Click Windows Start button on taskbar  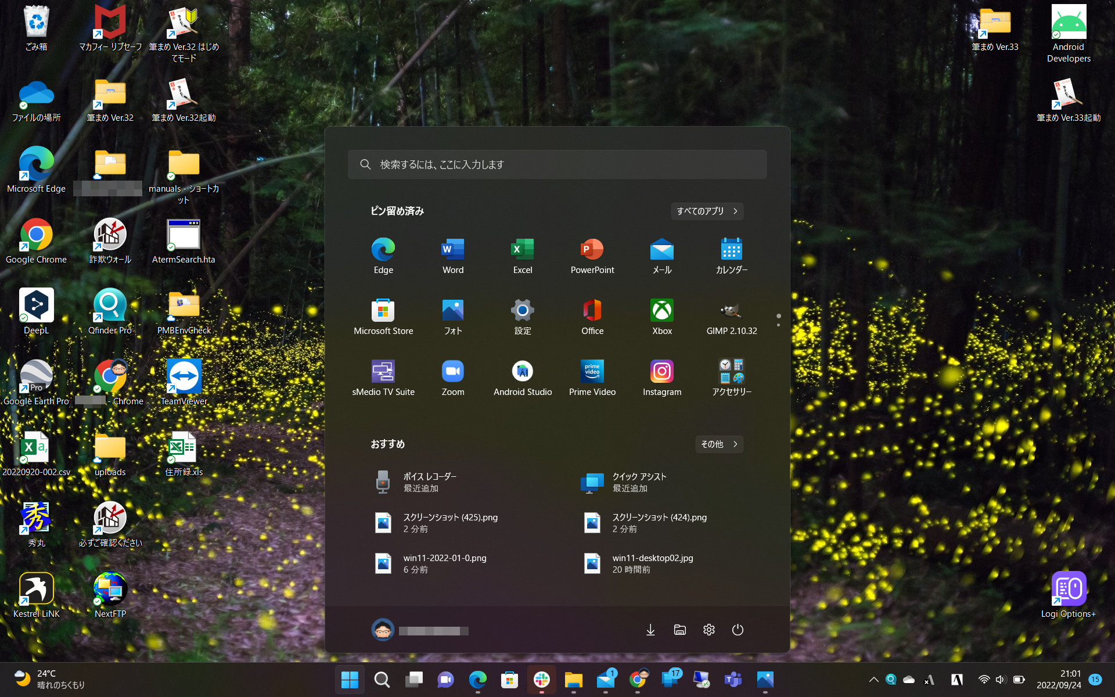[350, 680]
